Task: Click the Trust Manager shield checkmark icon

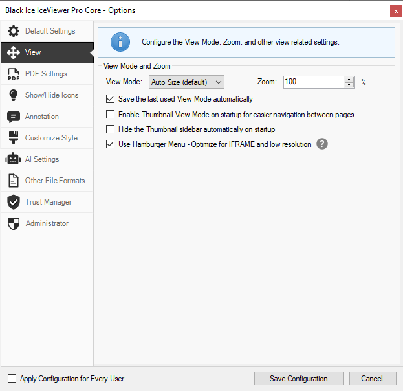Action: point(14,202)
